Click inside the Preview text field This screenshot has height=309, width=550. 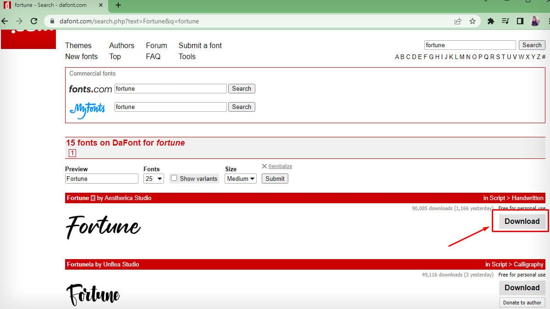click(x=101, y=179)
